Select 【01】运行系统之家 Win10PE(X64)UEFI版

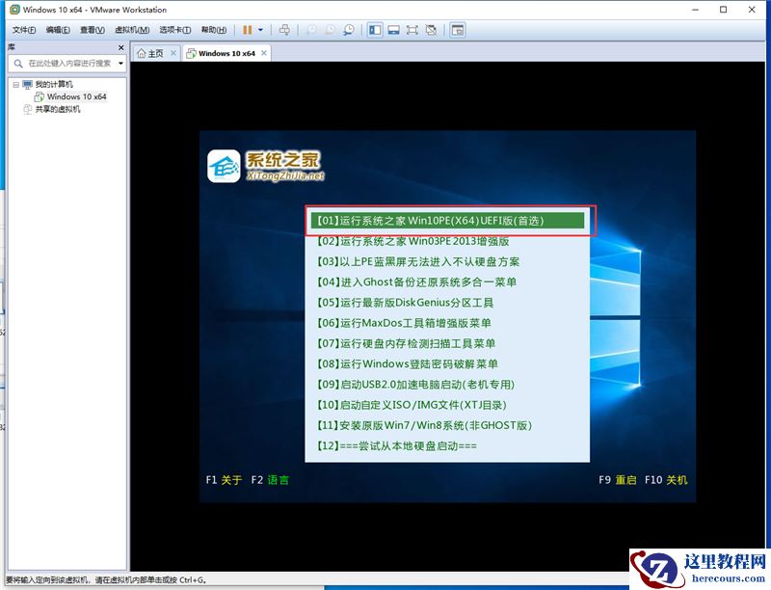coord(447,220)
